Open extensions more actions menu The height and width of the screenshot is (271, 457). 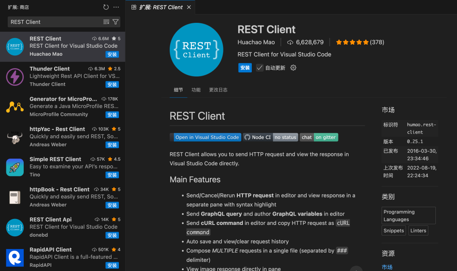click(116, 7)
